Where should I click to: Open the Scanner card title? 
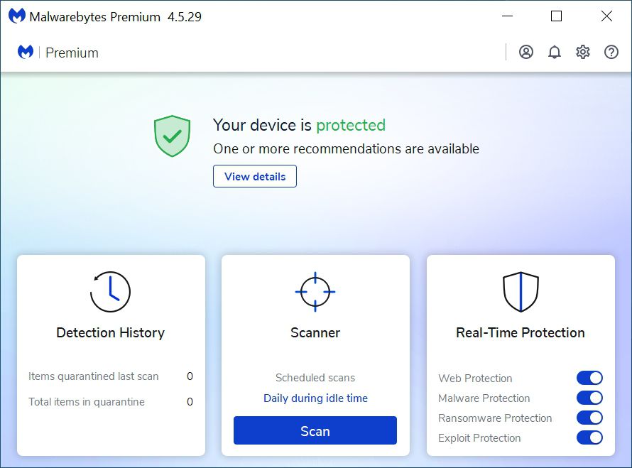315,332
